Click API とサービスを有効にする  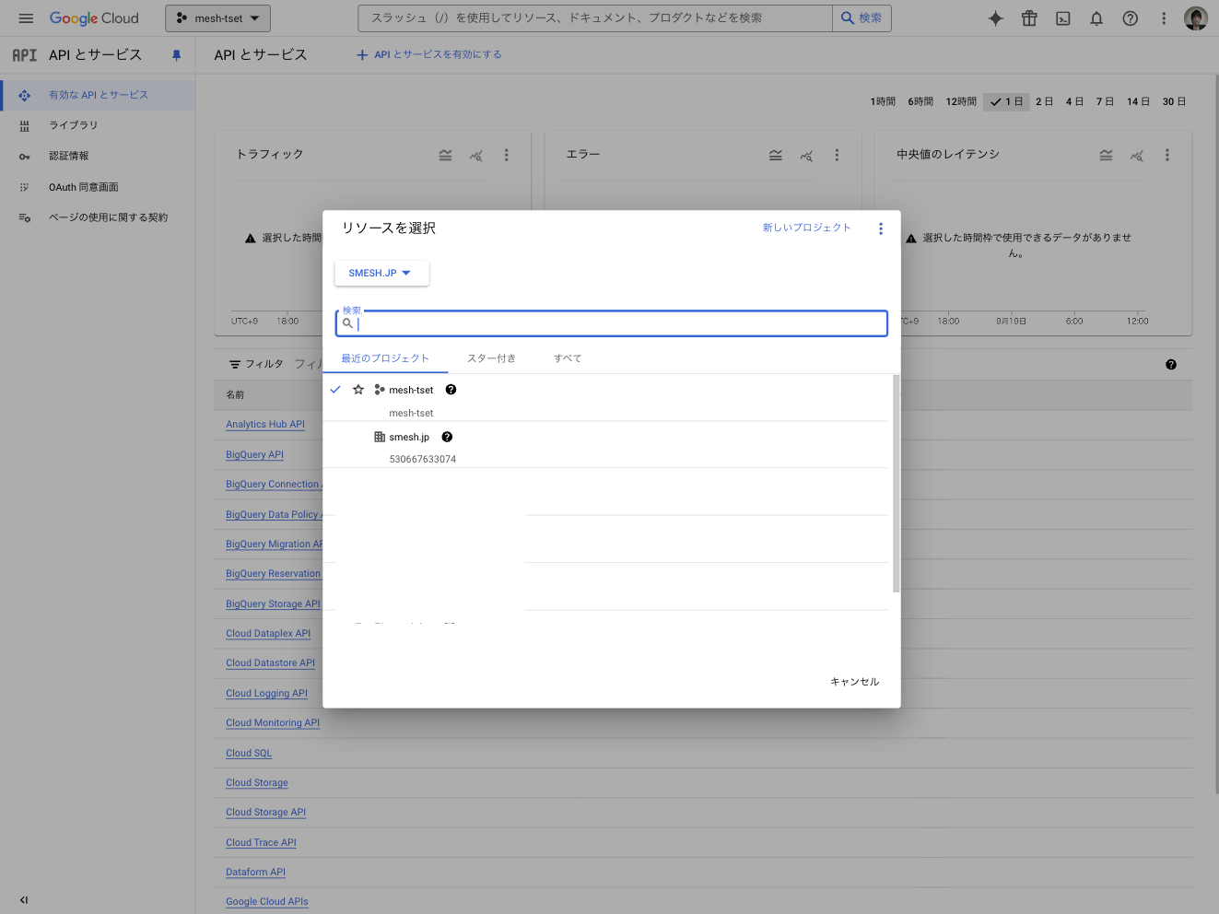click(x=429, y=55)
